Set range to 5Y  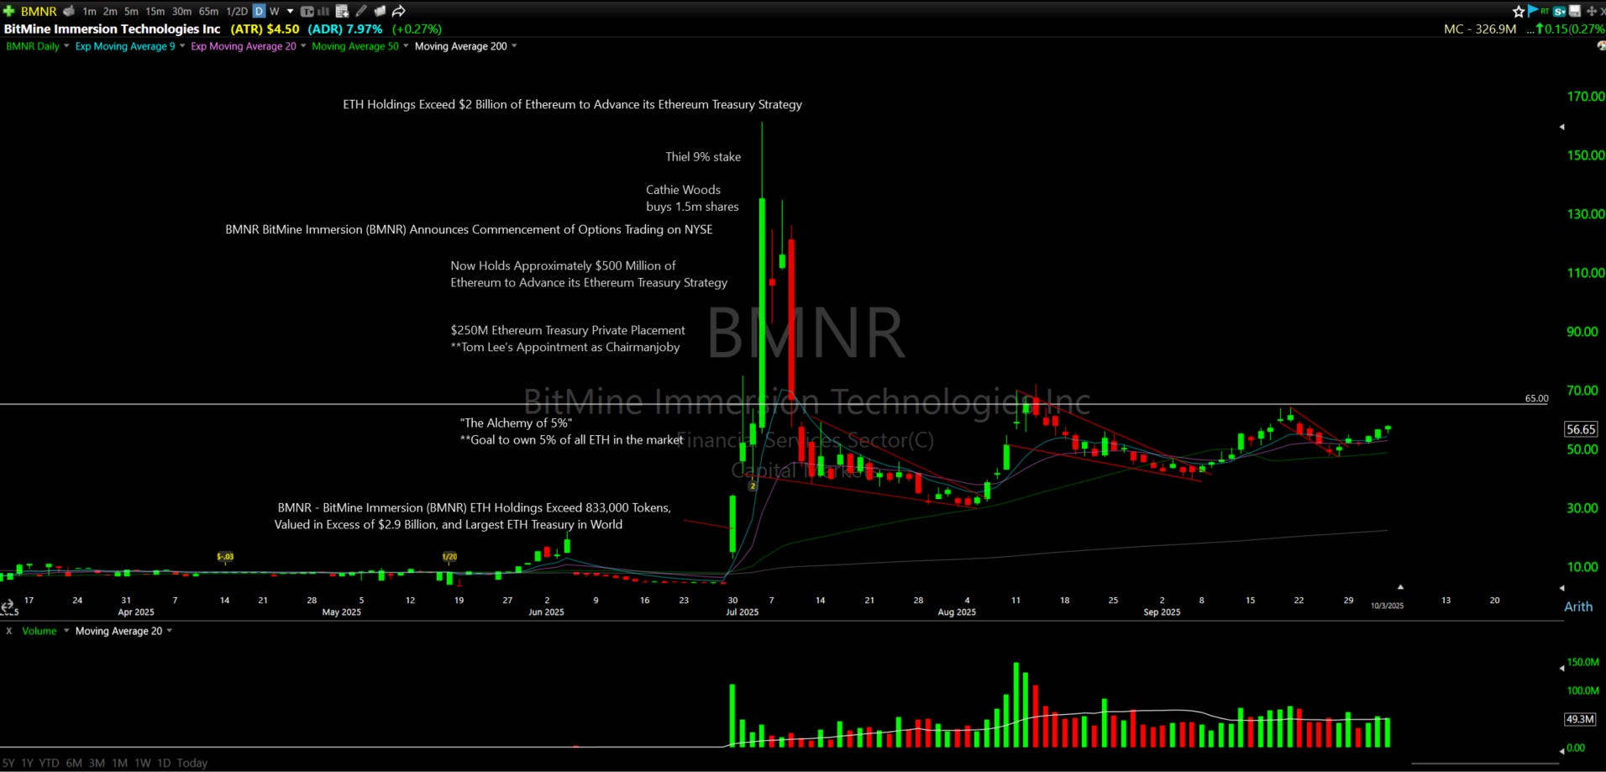coord(8,763)
